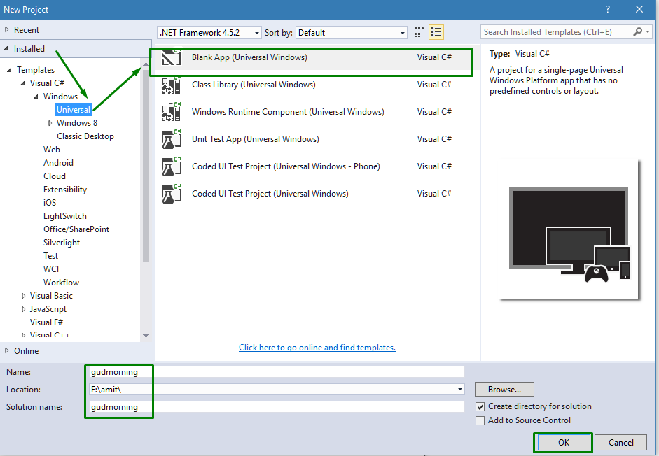The height and width of the screenshot is (456, 659).
Task: Click the Unit Test App template icon
Action: pos(172,139)
